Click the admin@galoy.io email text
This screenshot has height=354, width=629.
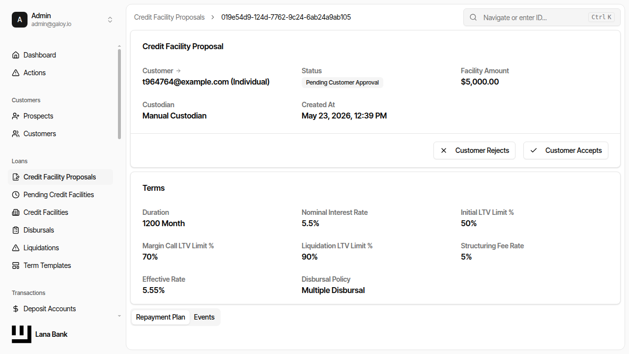pos(52,24)
